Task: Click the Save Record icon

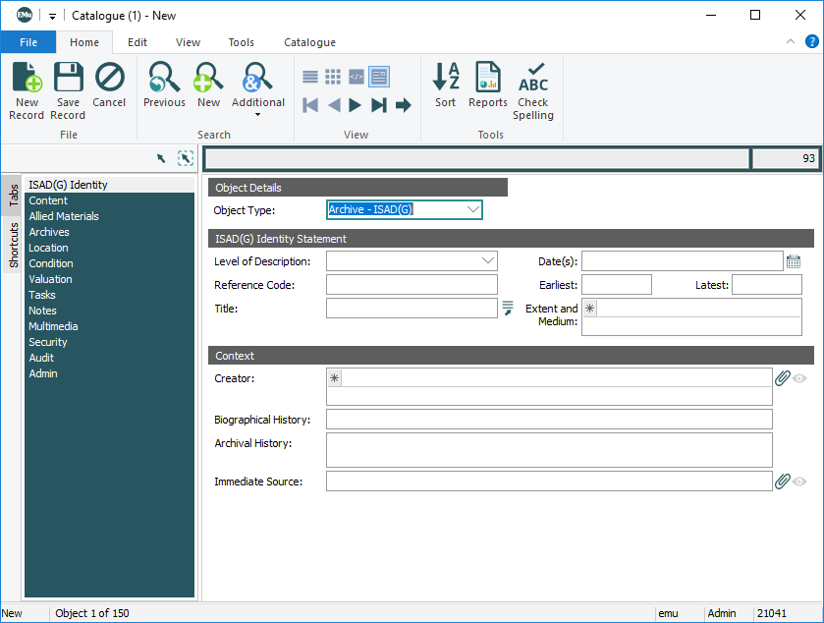Action: (68, 79)
